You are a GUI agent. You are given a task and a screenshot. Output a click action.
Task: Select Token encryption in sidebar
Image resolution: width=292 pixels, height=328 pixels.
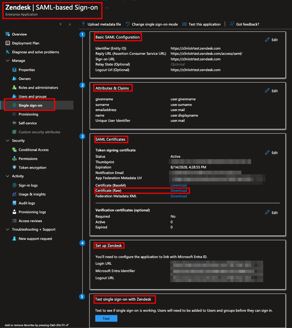[32, 168]
